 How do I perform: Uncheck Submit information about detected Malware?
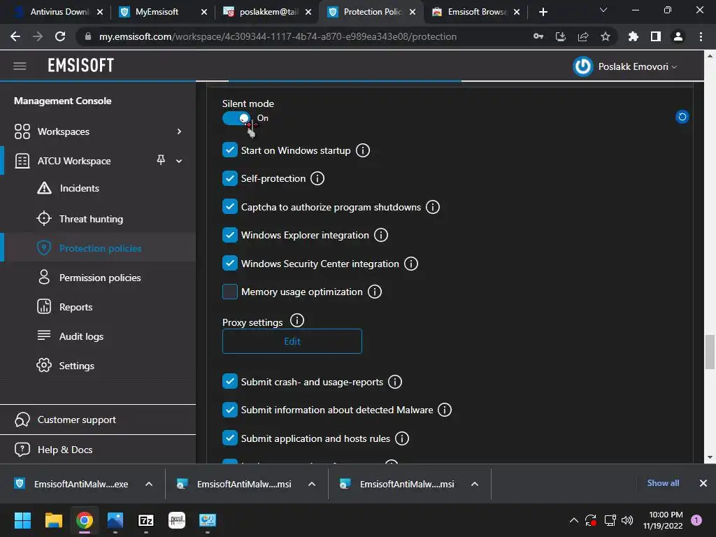pyautogui.click(x=229, y=410)
